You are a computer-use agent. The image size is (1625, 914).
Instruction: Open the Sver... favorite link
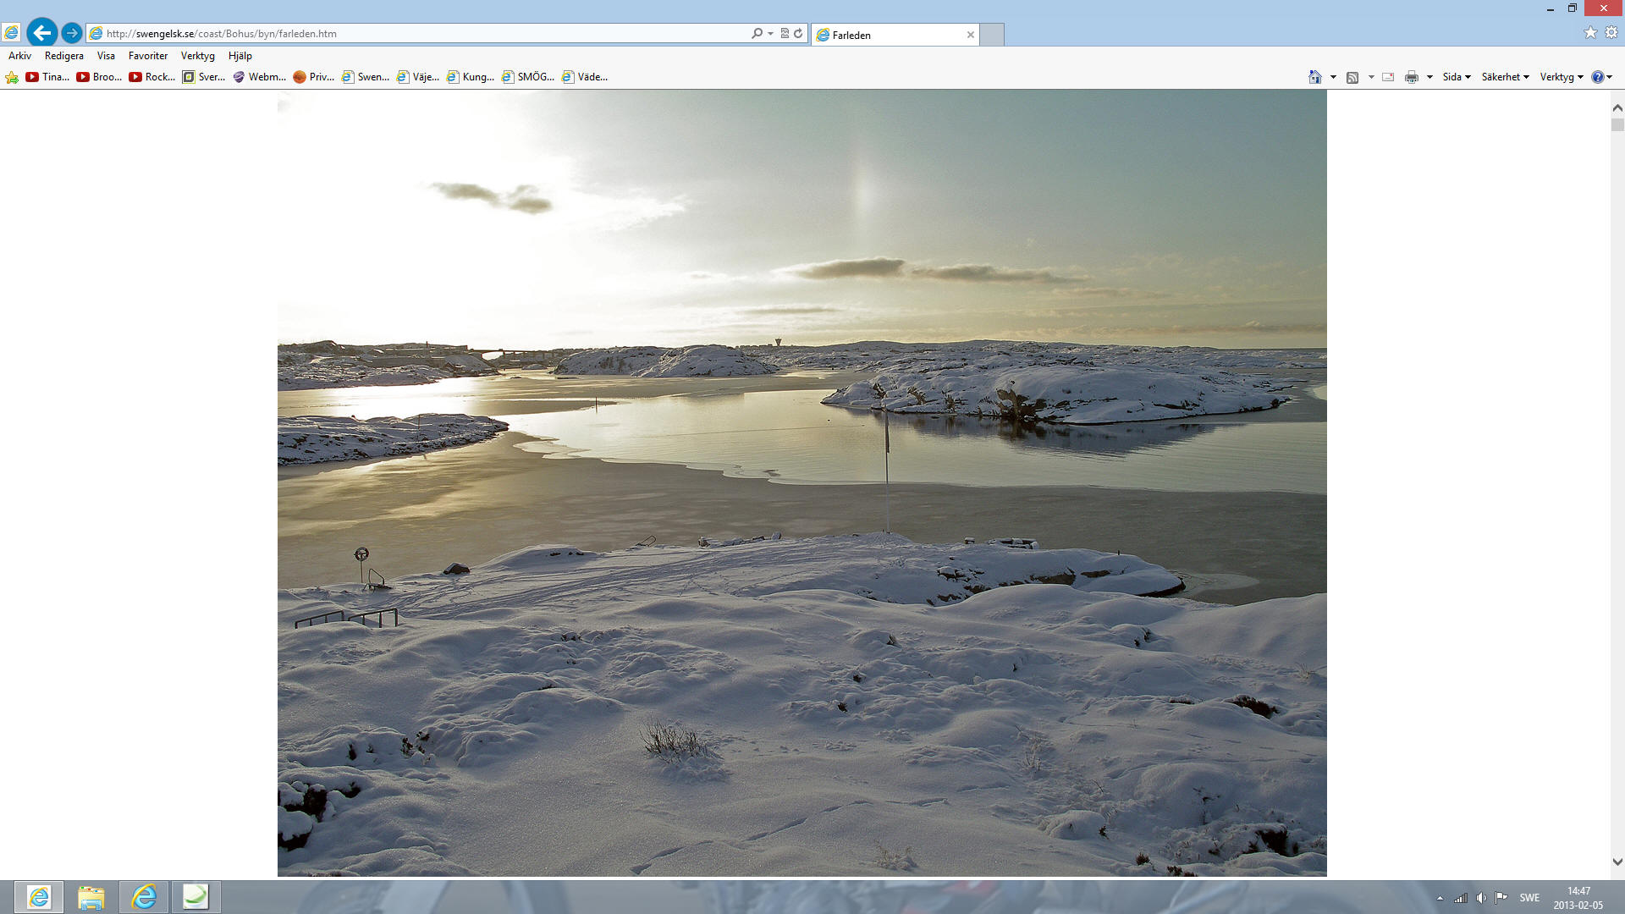pyautogui.click(x=204, y=77)
